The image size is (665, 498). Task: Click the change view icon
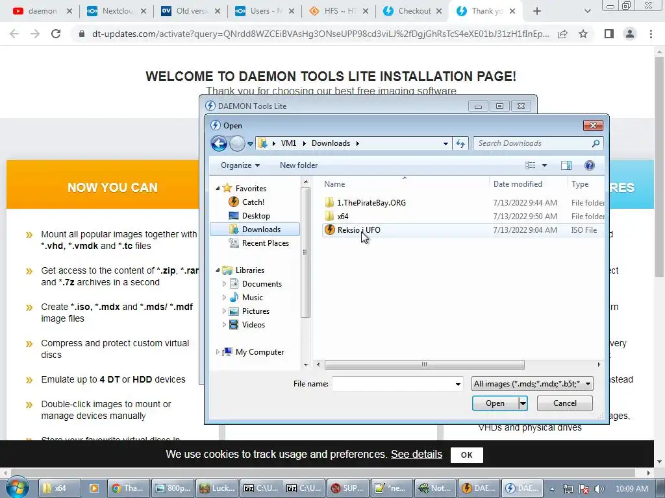[x=530, y=165]
